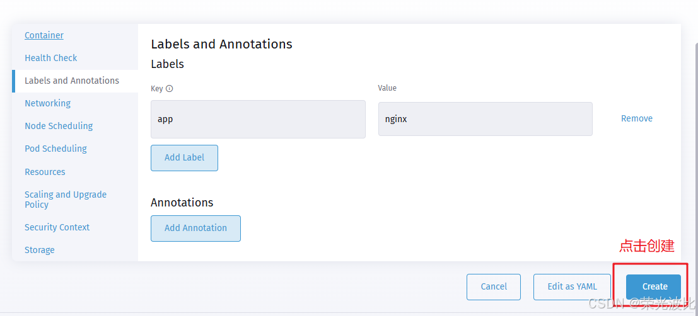
Task: Open the Resources tab
Action: pyautogui.click(x=45, y=172)
